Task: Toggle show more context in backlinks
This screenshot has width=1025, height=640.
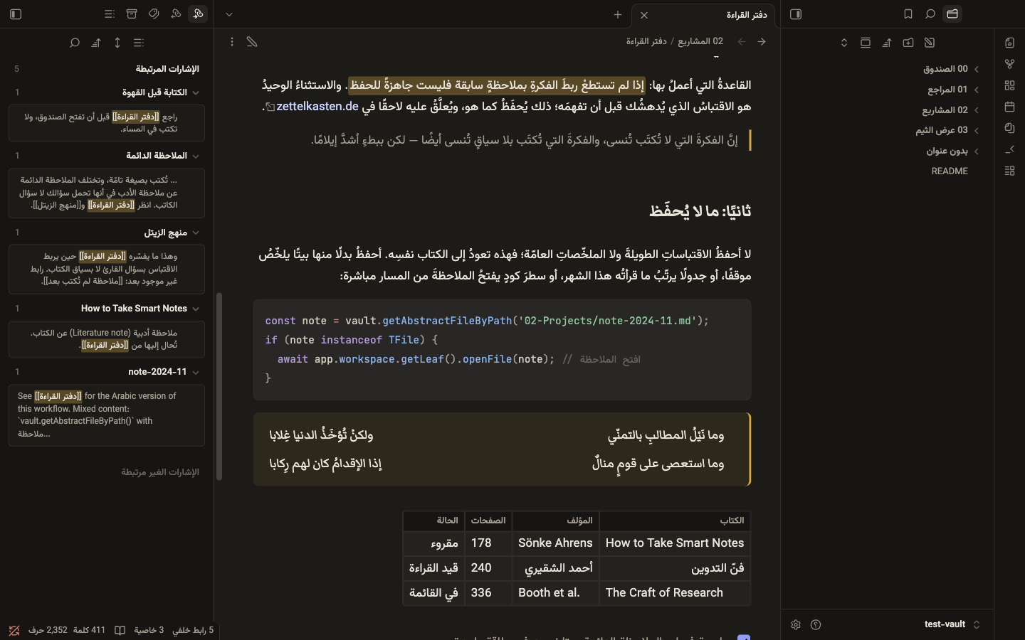Action: [x=117, y=43]
